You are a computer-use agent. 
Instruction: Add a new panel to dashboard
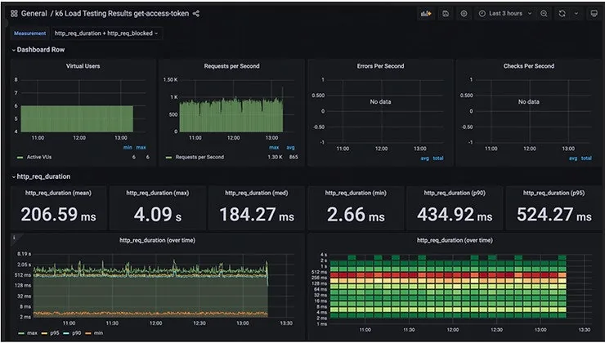(x=426, y=14)
